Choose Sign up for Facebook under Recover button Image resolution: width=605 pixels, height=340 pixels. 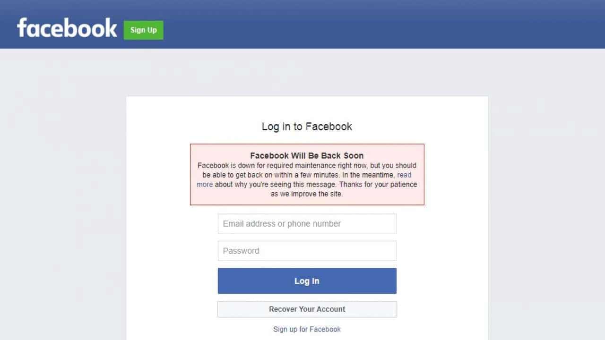[307, 329]
